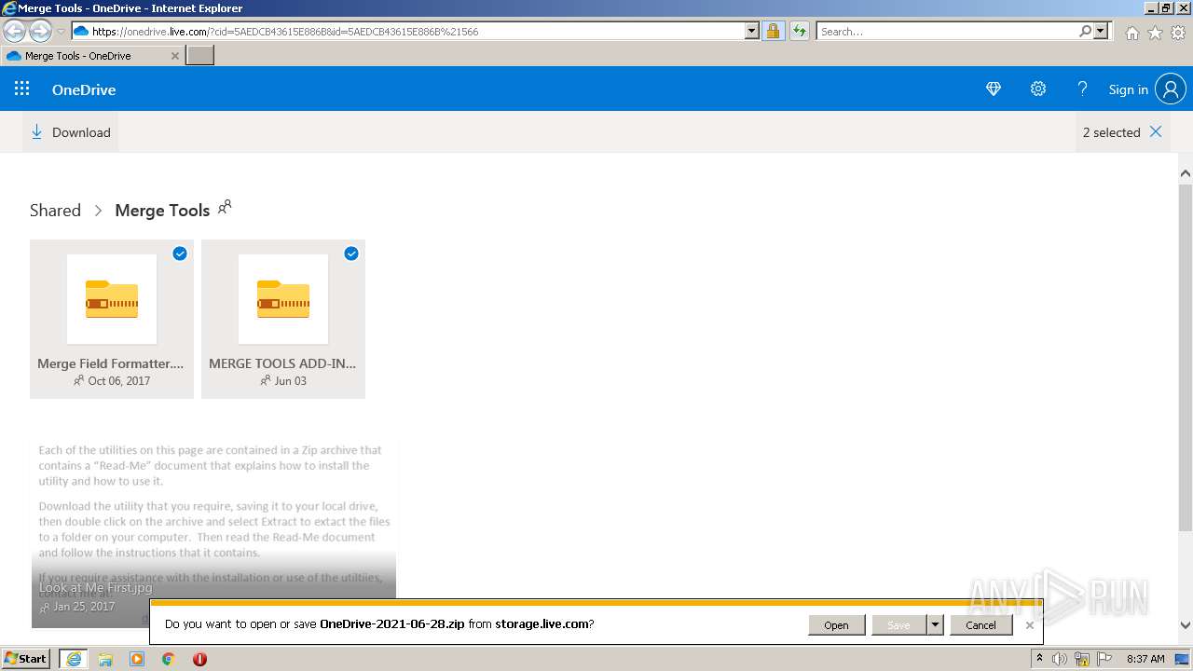The height and width of the screenshot is (671, 1193).
Task: Open the OneDrive app launcher grid
Action: tap(22, 89)
